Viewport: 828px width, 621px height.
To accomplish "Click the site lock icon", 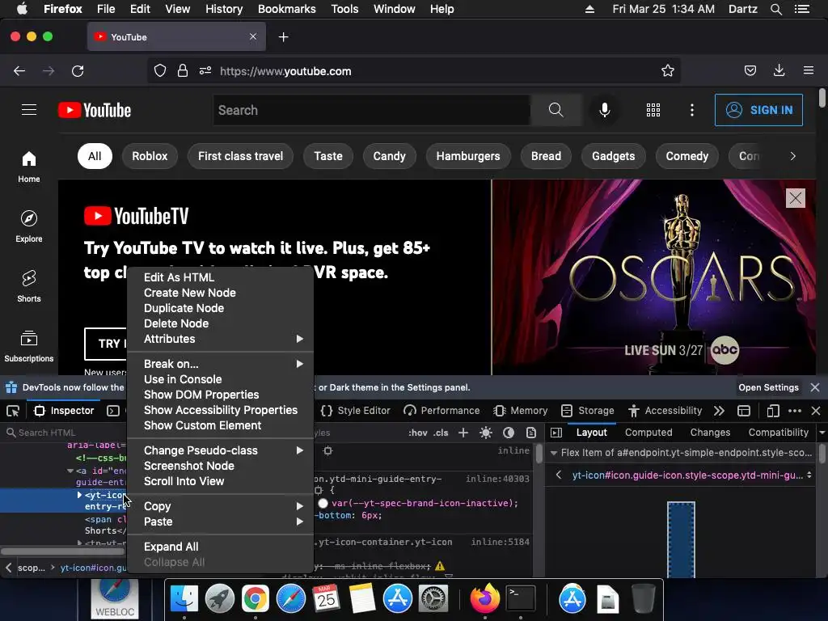I will (x=183, y=71).
